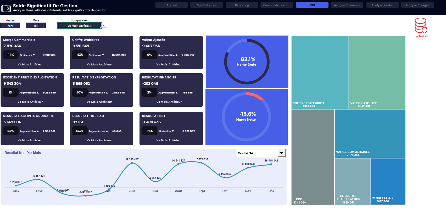Viewport: 446px width, 211px height.
Task: Select the Année 2021 cell
Action: (10, 26)
